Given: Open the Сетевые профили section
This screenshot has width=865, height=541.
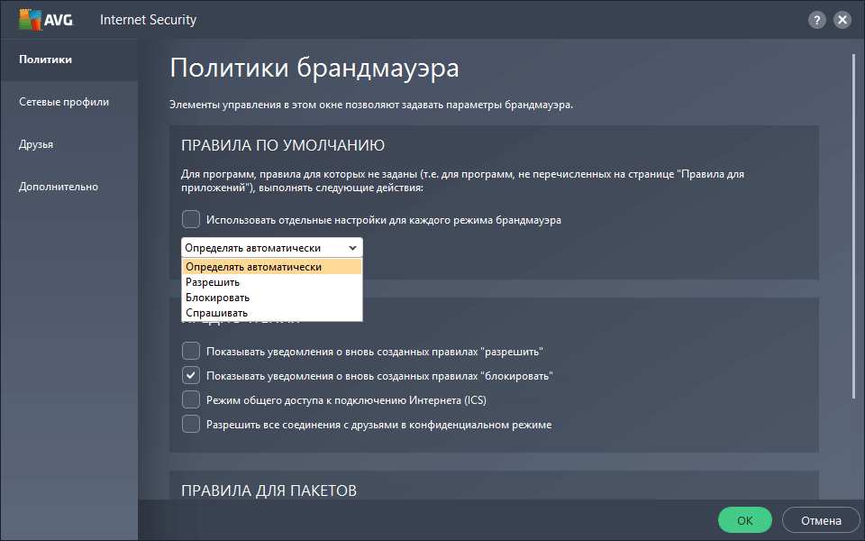Looking at the screenshot, I should 64,102.
